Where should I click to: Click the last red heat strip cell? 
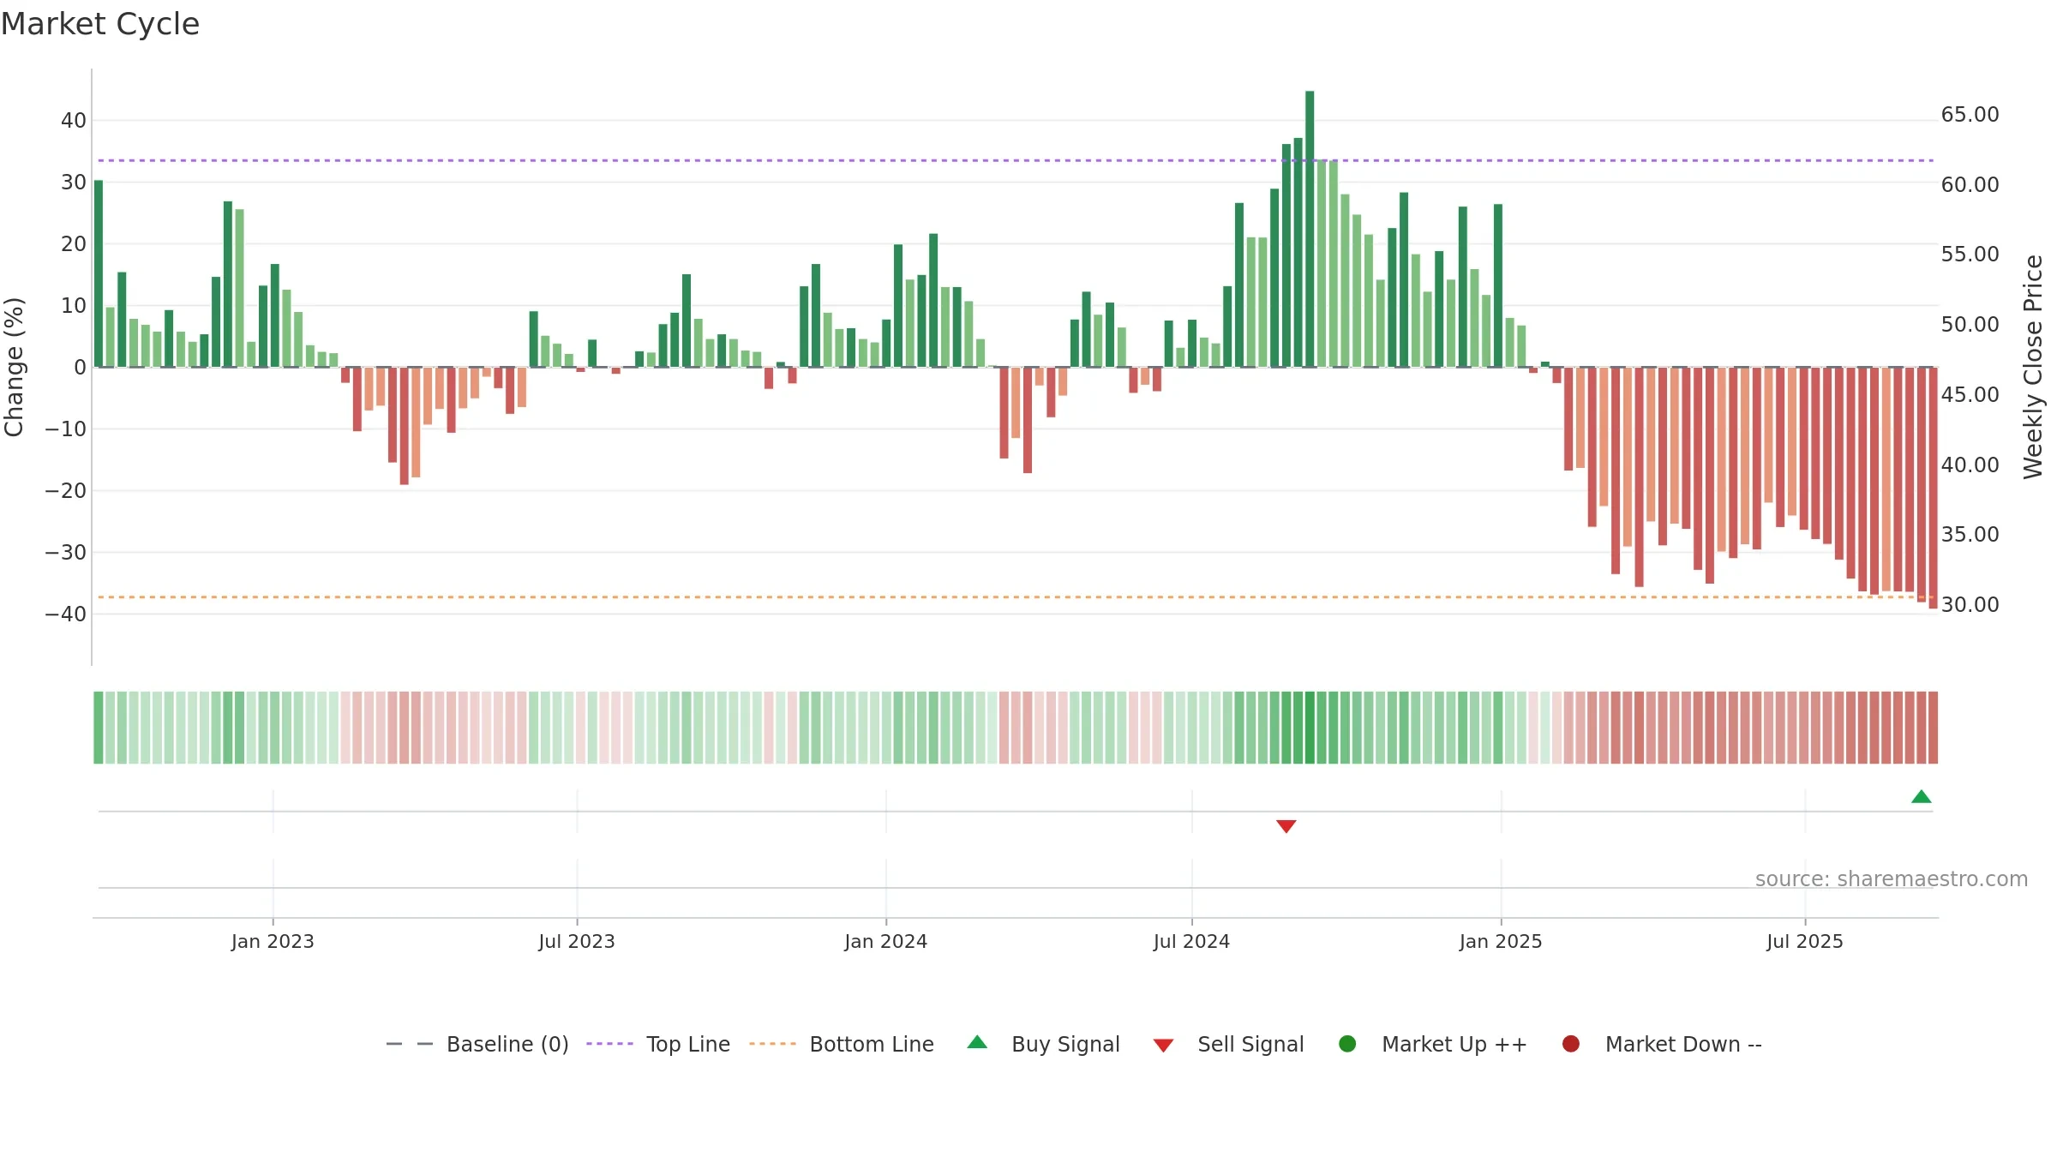[x=1933, y=728]
